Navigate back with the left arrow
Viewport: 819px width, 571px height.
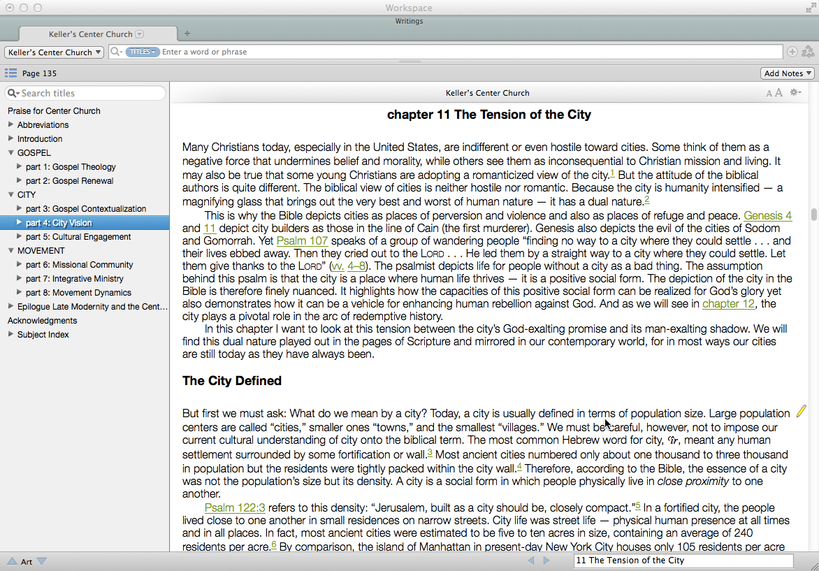(x=531, y=561)
